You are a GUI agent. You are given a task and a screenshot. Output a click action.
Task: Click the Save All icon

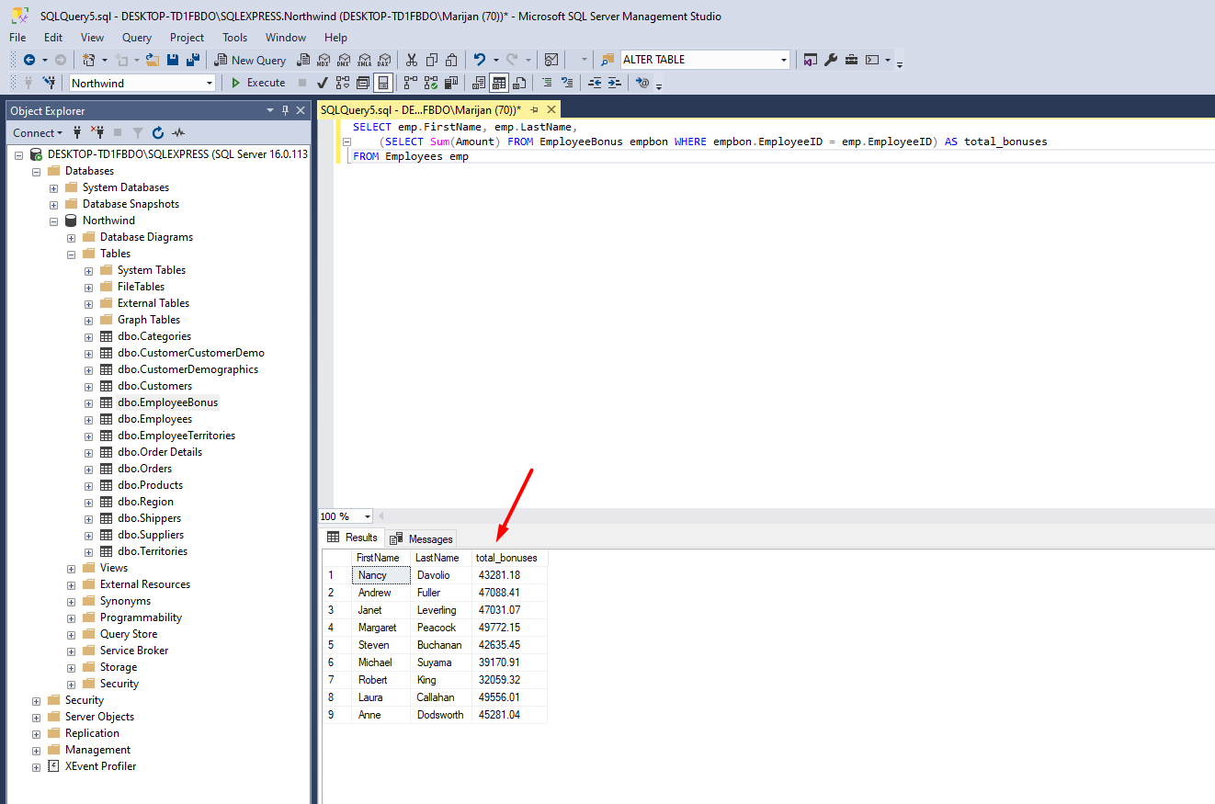(193, 60)
